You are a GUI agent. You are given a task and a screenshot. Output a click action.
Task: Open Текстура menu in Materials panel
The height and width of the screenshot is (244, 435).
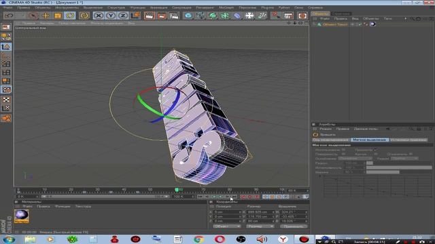(83, 206)
